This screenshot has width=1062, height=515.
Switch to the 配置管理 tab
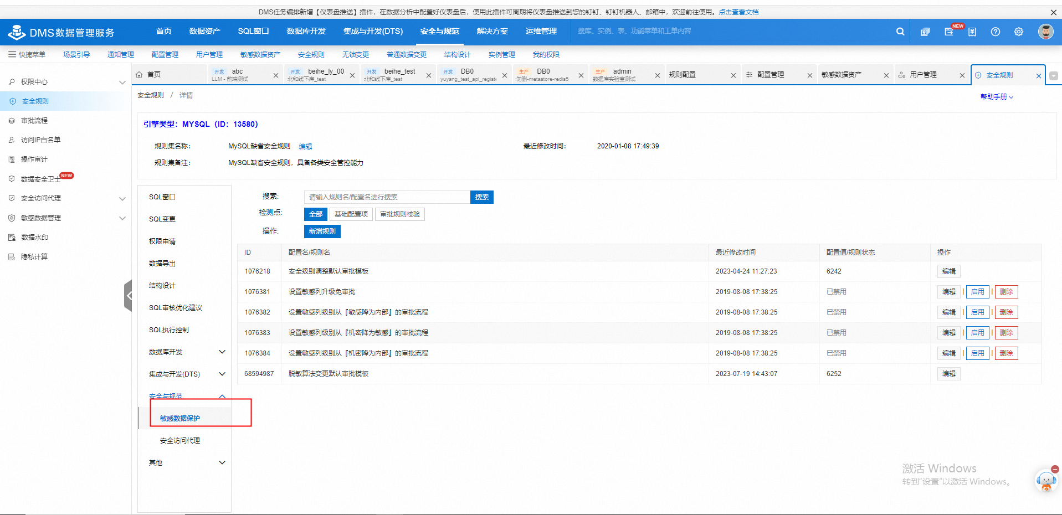click(771, 74)
